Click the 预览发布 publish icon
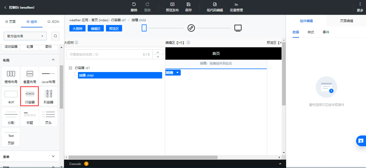Screen dimensions: 366x168 click(172, 4)
